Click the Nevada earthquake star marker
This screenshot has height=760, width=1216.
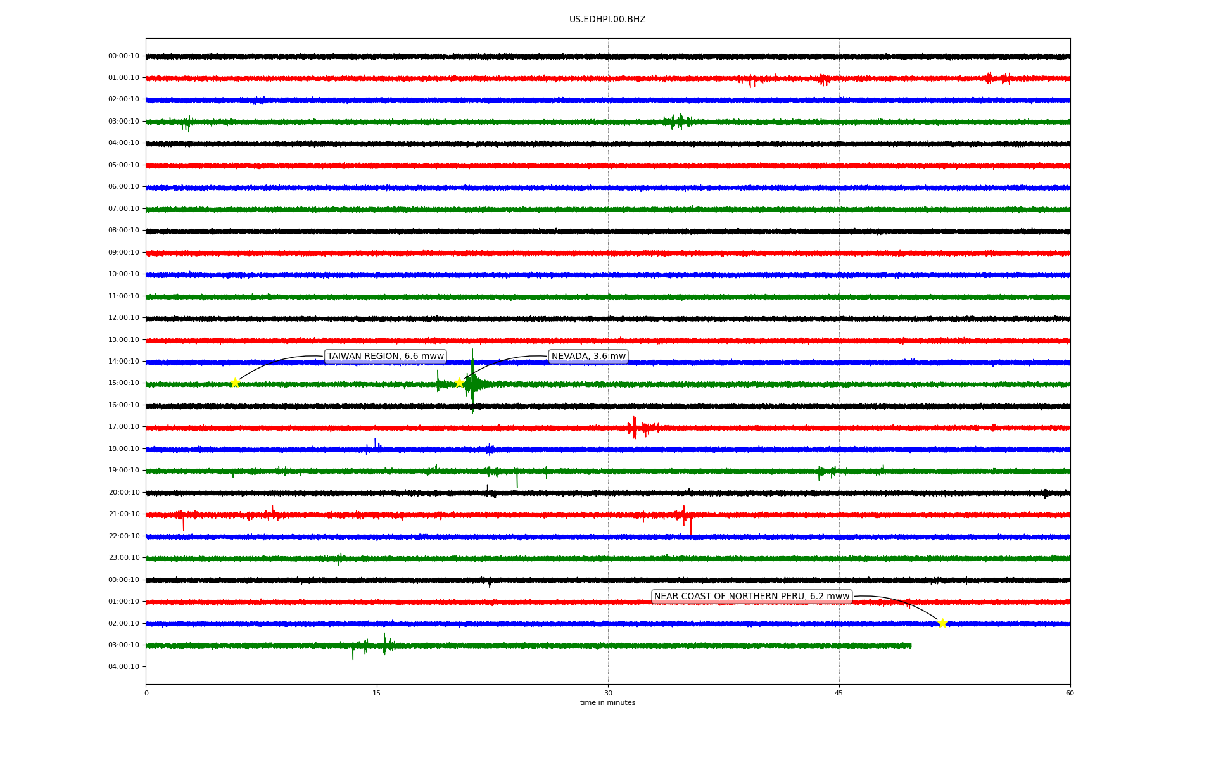click(x=459, y=383)
